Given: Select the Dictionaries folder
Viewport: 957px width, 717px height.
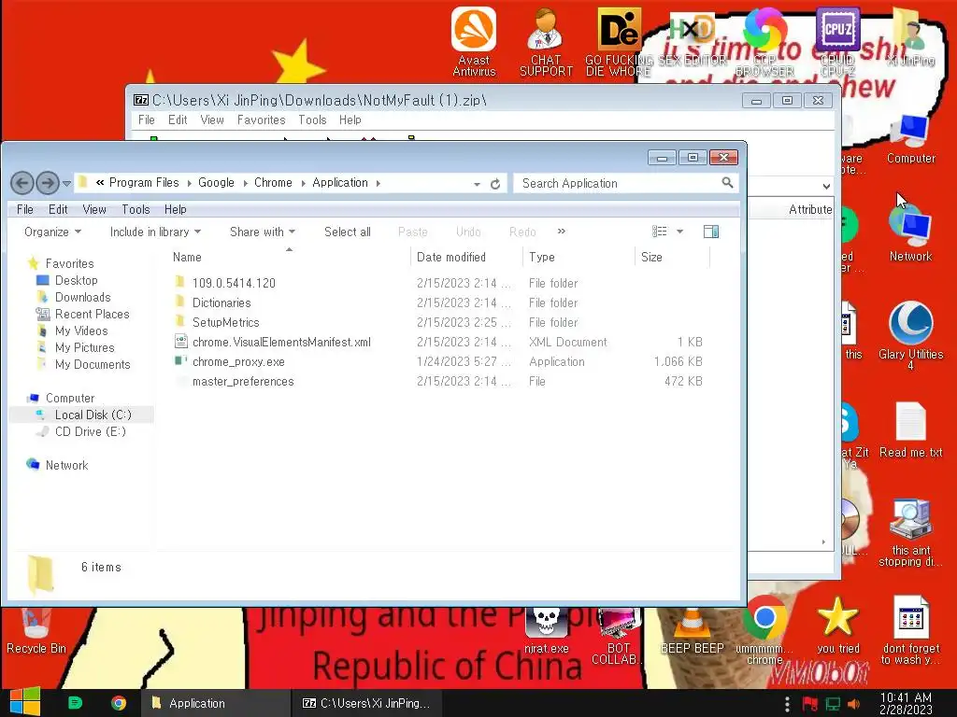Looking at the screenshot, I should coord(221,302).
